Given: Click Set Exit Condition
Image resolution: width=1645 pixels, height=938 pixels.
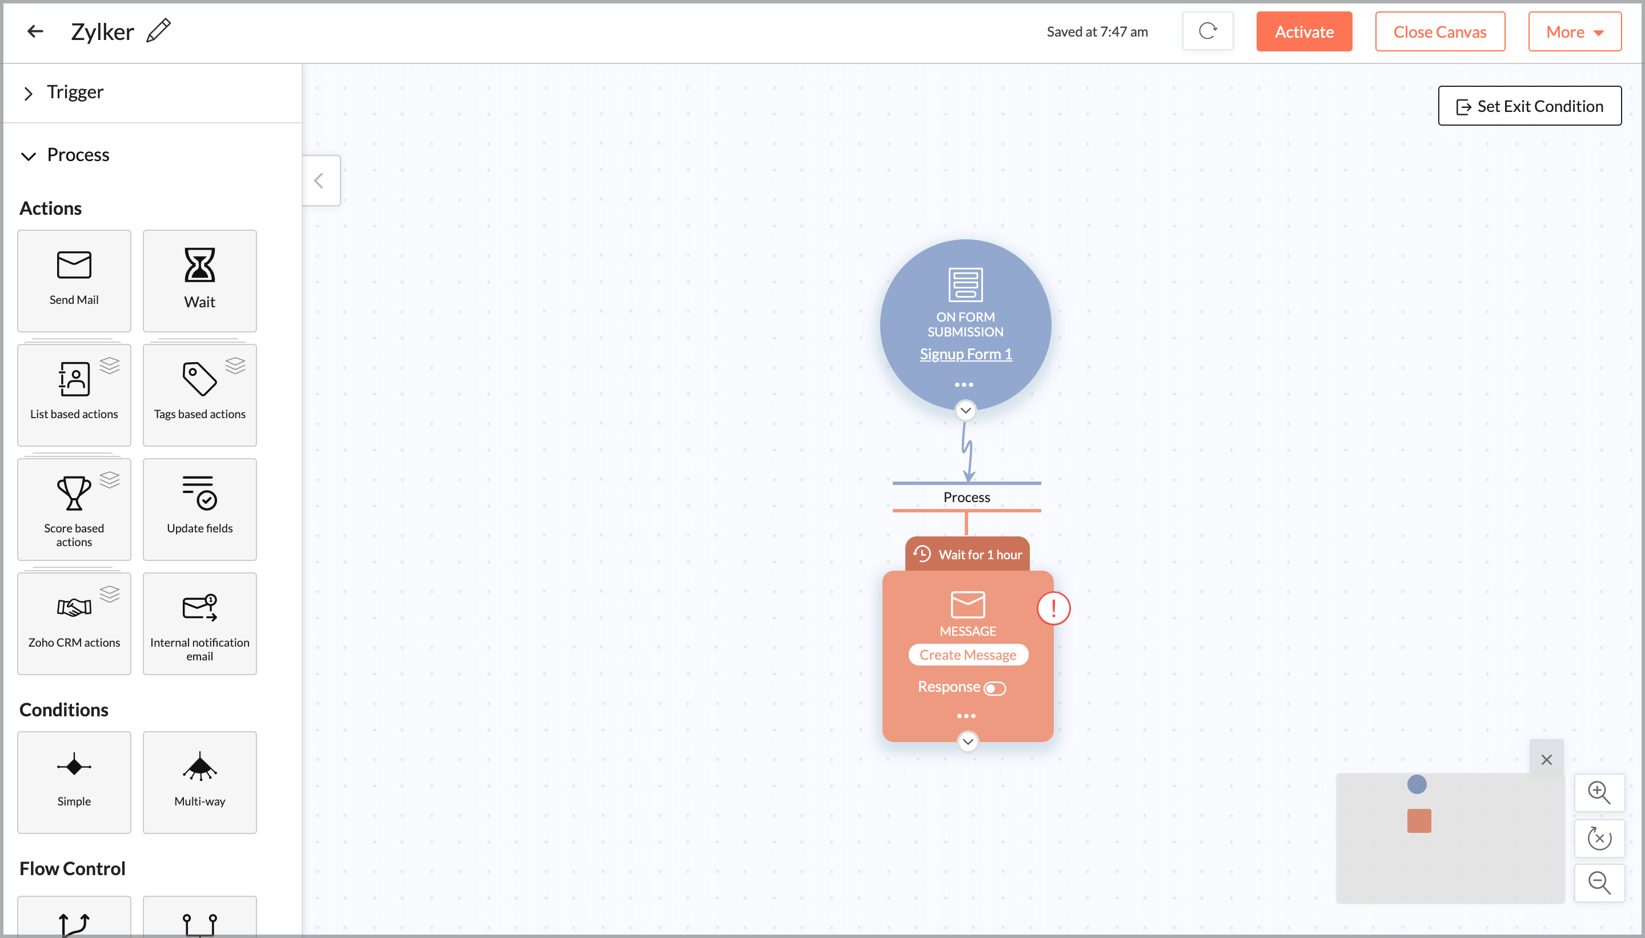Looking at the screenshot, I should [x=1529, y=106].
